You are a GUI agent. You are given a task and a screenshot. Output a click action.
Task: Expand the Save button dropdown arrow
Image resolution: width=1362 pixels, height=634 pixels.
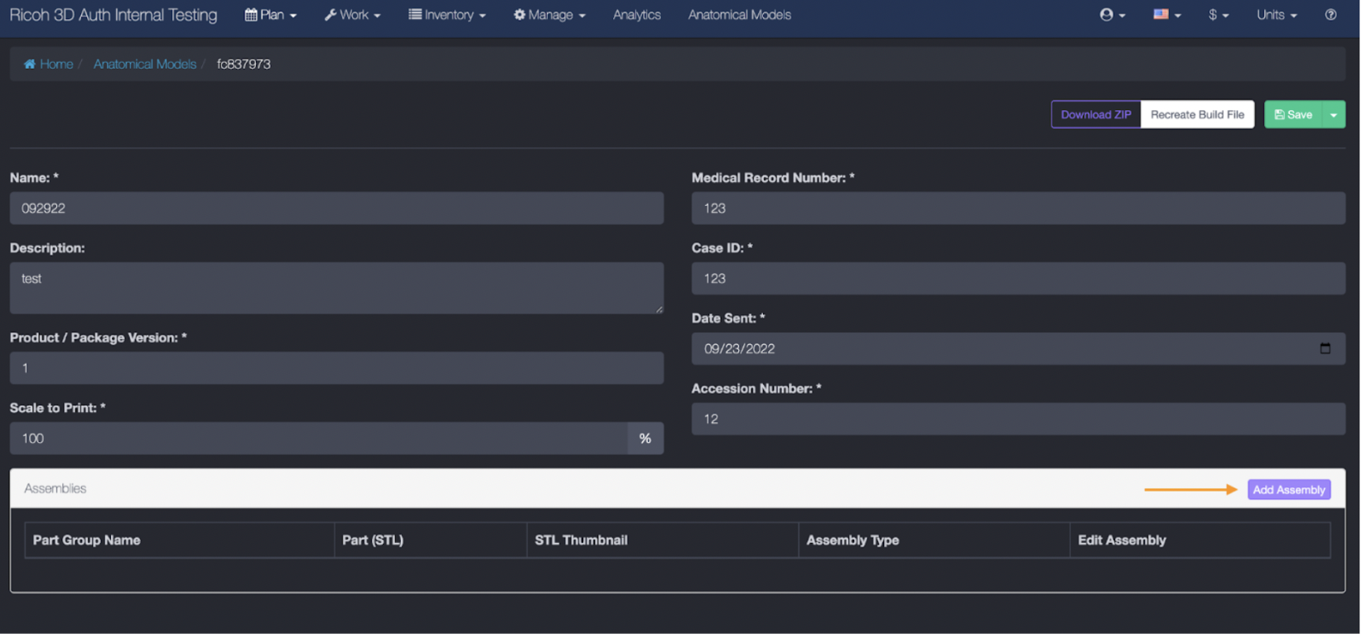(x=1333, y=115)
